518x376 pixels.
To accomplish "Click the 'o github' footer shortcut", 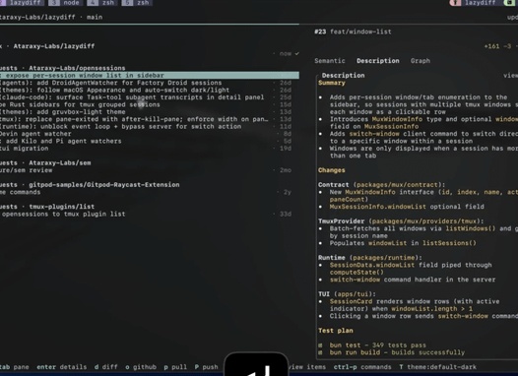I will click(141, 367).
